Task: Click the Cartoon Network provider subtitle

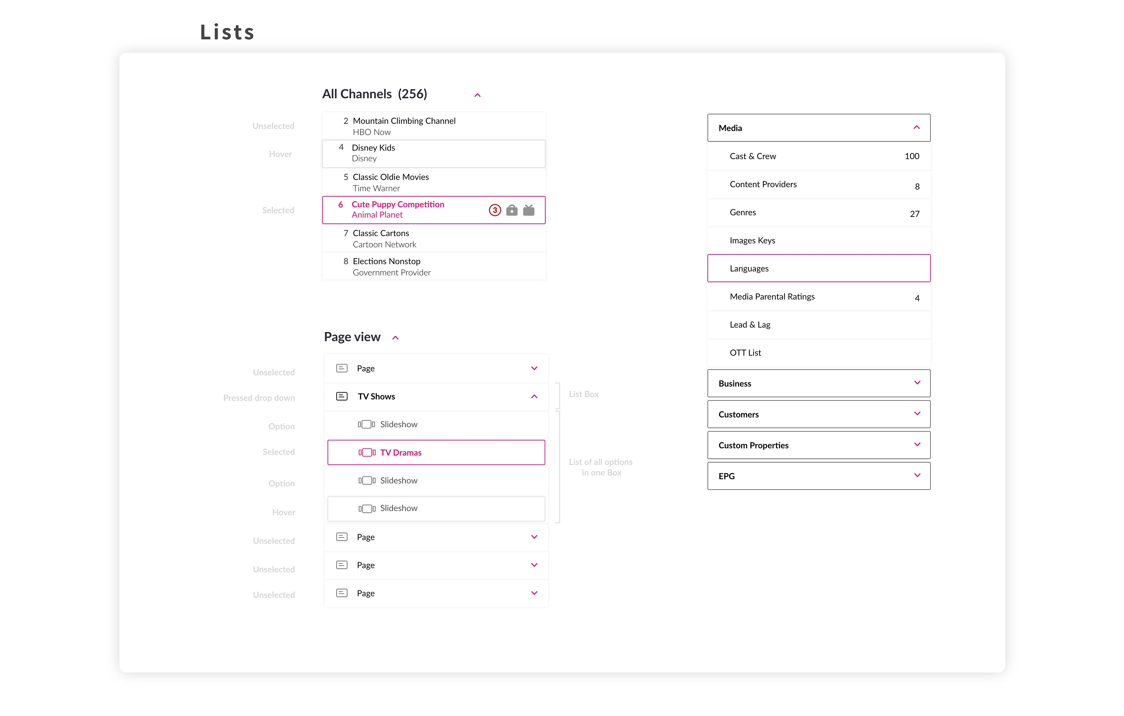Action: tap(384, 245)
